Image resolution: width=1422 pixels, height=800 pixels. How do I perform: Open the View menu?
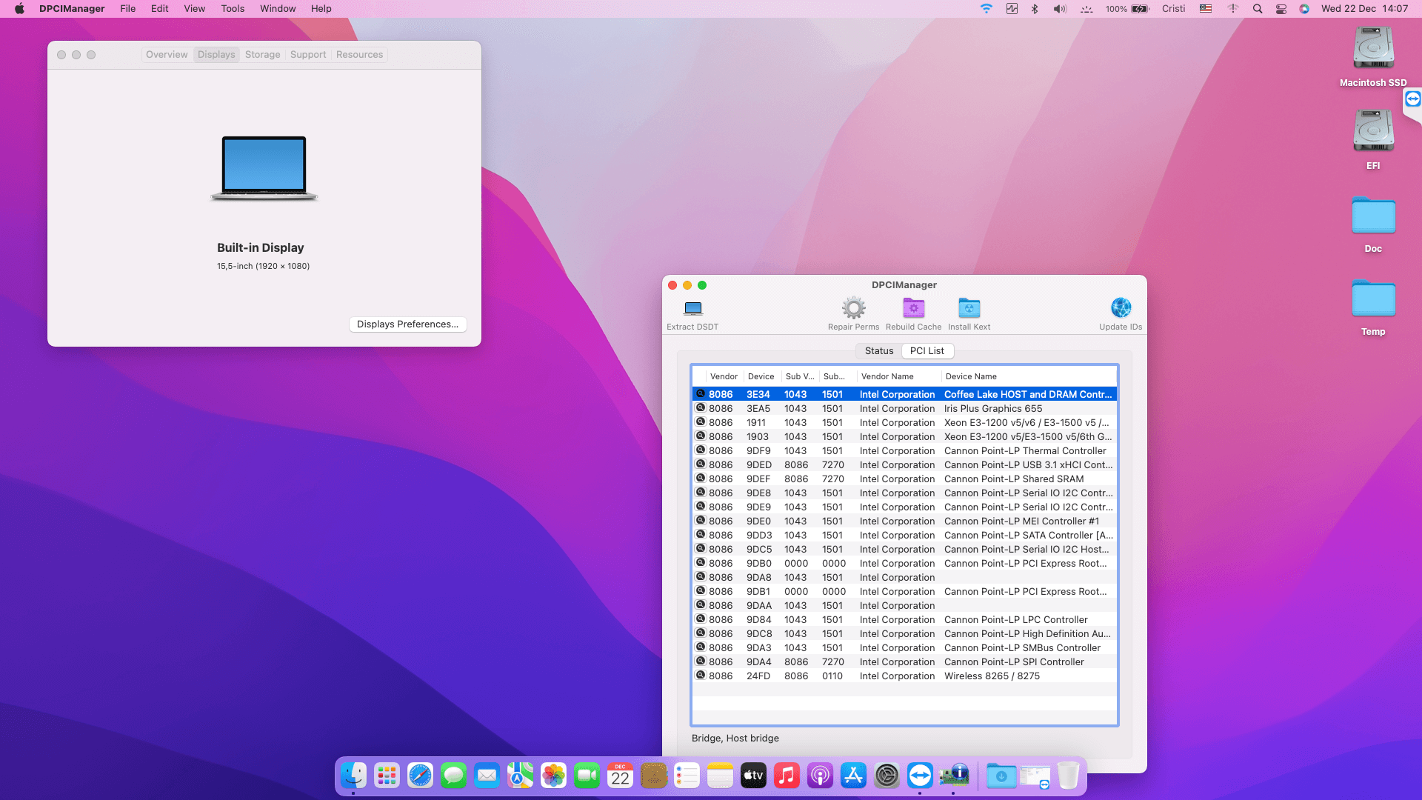coord(194,9)
